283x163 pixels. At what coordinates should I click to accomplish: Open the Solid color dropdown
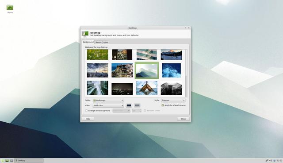(x=108, y=105)
